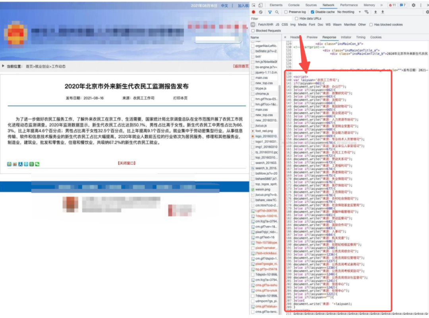Filter requests by Font

312,25
